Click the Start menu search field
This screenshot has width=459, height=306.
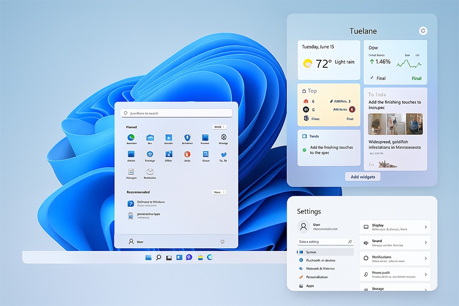pyautogui.click(x=176, y=113)
